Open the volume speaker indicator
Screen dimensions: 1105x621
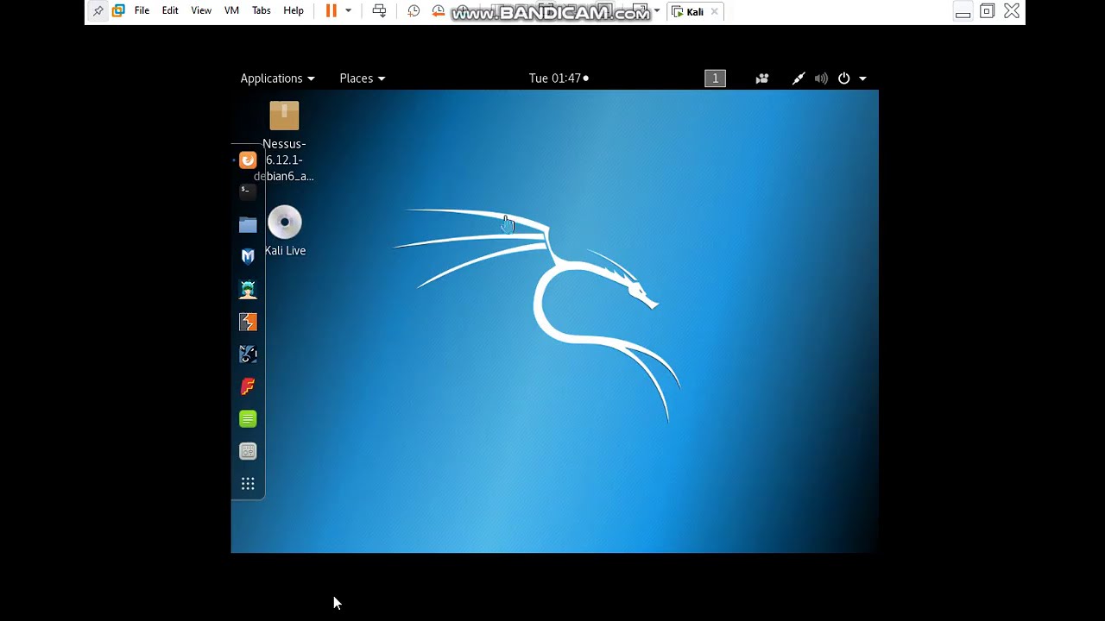(x=821, y=78)
